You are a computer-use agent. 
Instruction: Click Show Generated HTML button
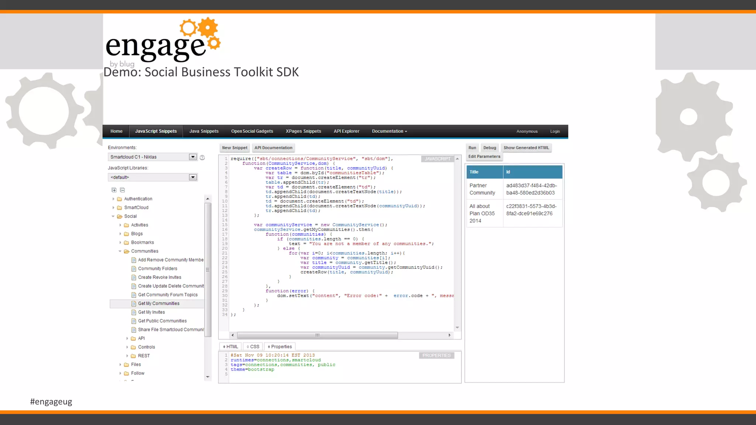coord(526,148)
